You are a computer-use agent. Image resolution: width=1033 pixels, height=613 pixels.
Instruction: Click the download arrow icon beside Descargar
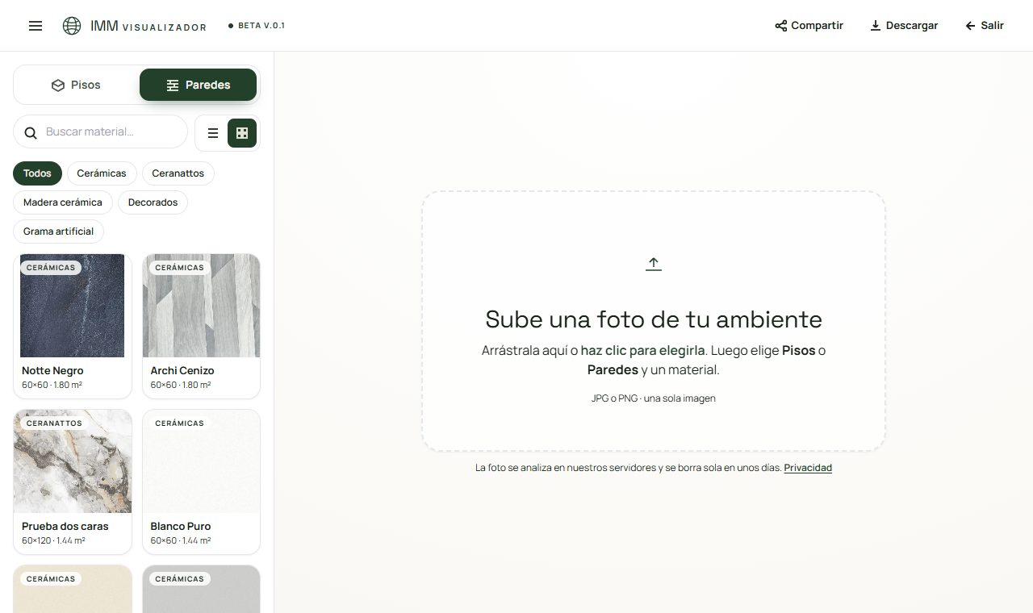[x=876, y=26]
